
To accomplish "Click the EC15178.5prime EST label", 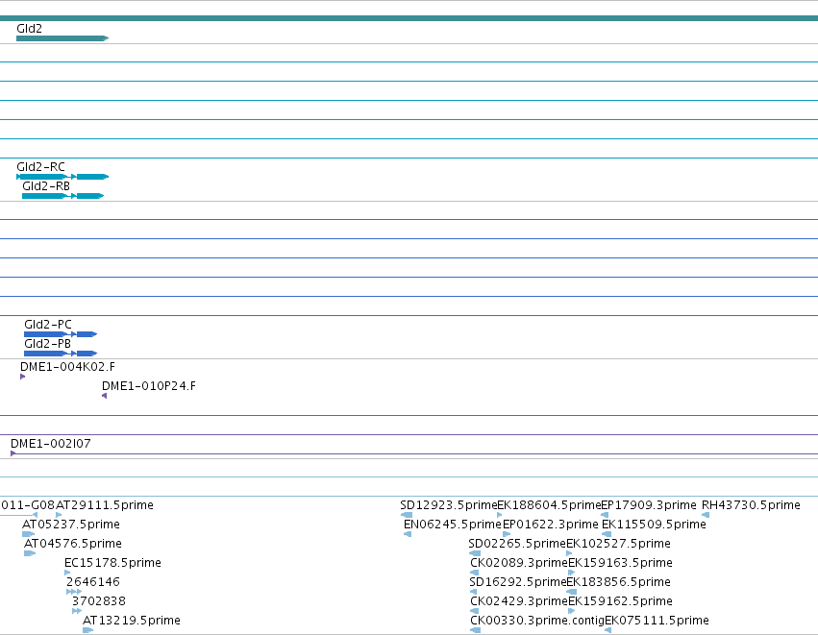I will pos(112,563).
